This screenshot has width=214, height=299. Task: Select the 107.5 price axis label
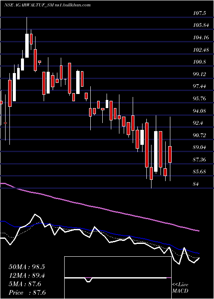(199, 13)
